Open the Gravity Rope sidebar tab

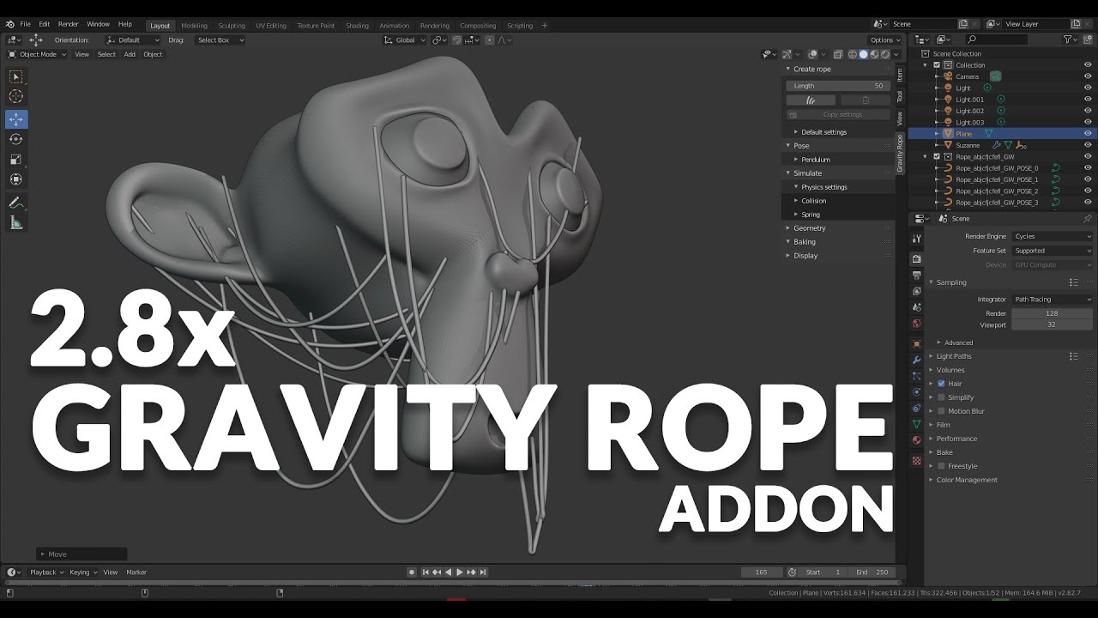click(900, 153)
